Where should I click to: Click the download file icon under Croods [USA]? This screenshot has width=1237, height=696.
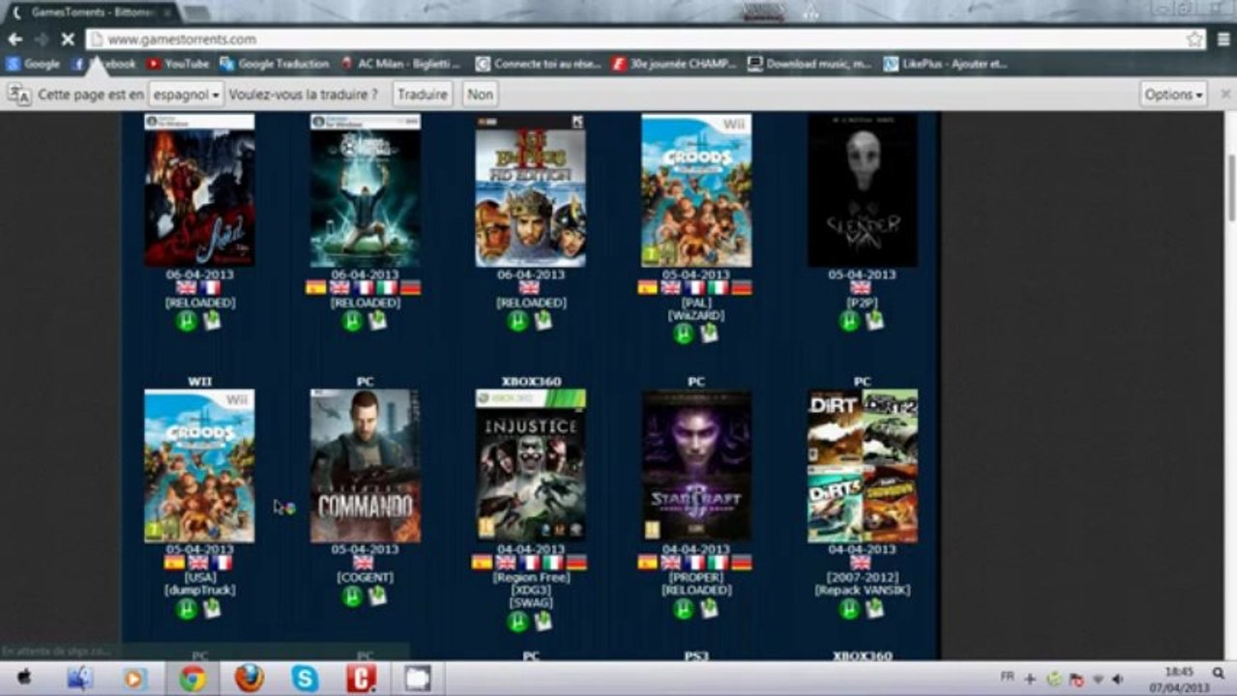pos(212,608)
